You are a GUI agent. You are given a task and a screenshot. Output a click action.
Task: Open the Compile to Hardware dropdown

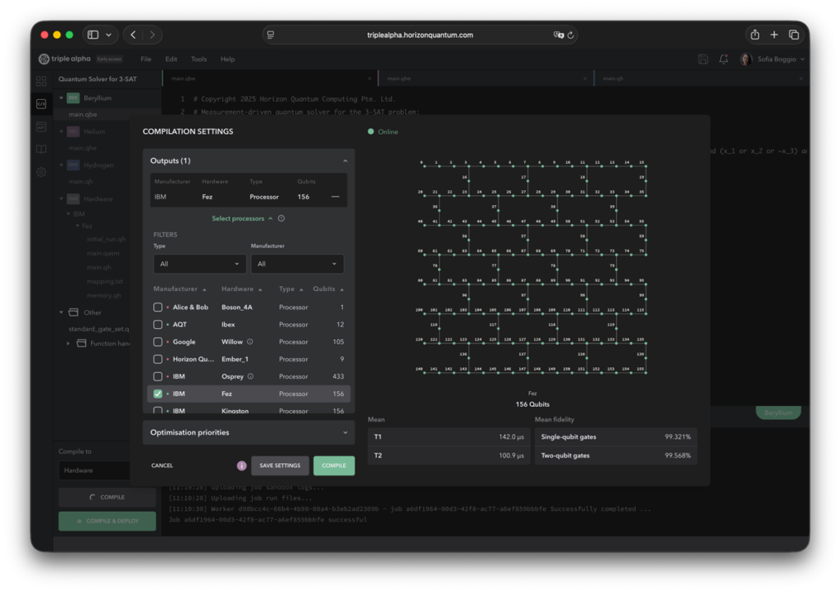[94, 471]
